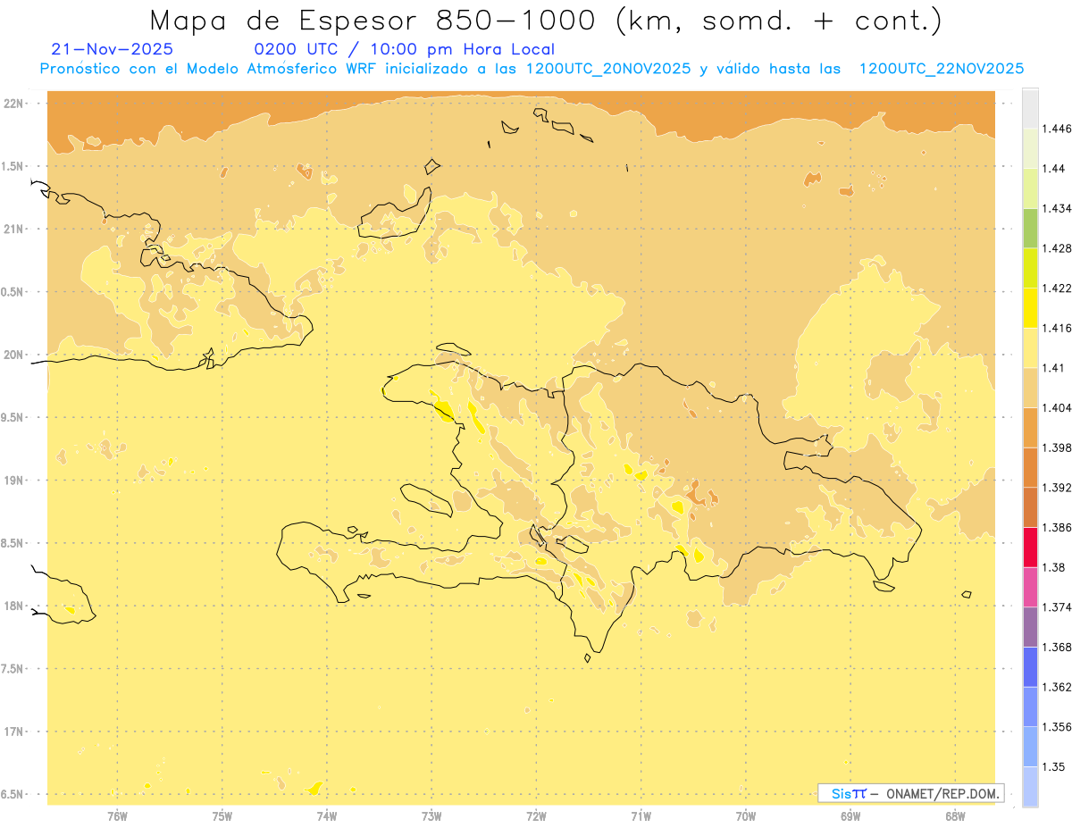Click the '7.5N' latitude label
The width and height of the screenshot is (1072, 828).
tap(12, 669)
